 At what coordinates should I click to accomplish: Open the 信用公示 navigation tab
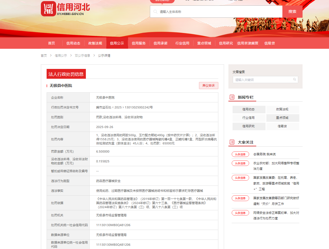pos(117,43)
